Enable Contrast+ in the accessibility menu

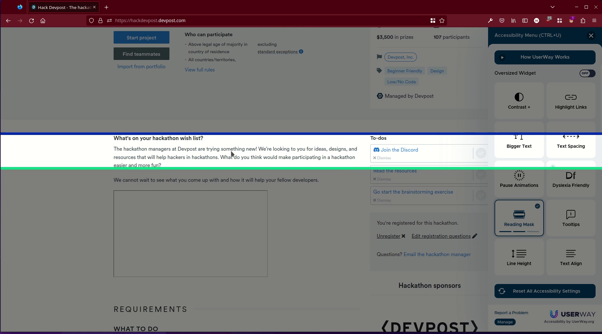[519, 100]
